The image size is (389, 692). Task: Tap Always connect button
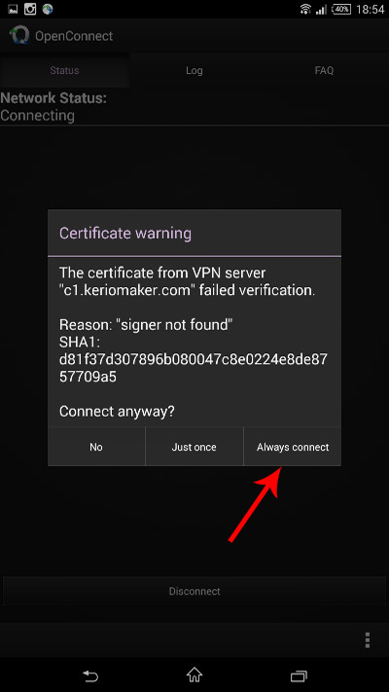tap(293, 447)
